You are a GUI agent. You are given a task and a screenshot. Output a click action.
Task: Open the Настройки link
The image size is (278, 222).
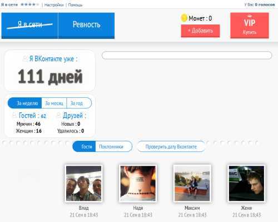[x=54, y=5]
